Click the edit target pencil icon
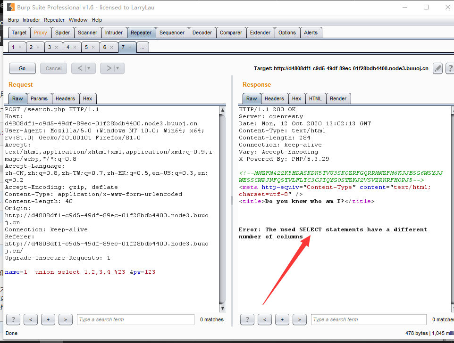 [437, 68]
